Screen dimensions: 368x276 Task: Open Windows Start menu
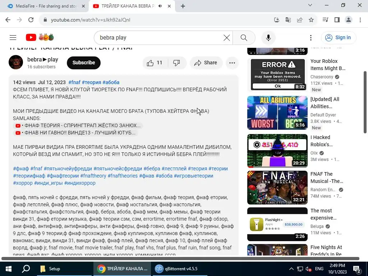click(9, 269)
